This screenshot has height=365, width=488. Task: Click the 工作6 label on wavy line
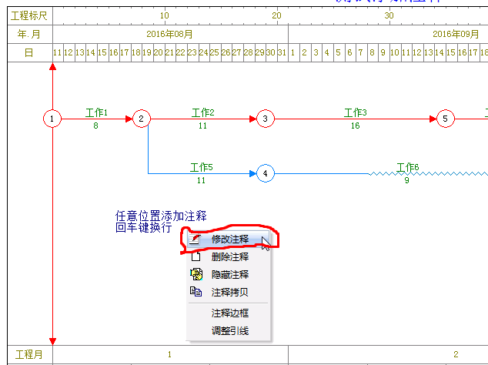(x=407, y=167)
